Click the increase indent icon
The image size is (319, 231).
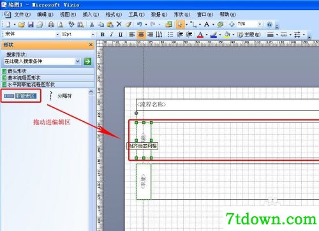tap(189, 34)
